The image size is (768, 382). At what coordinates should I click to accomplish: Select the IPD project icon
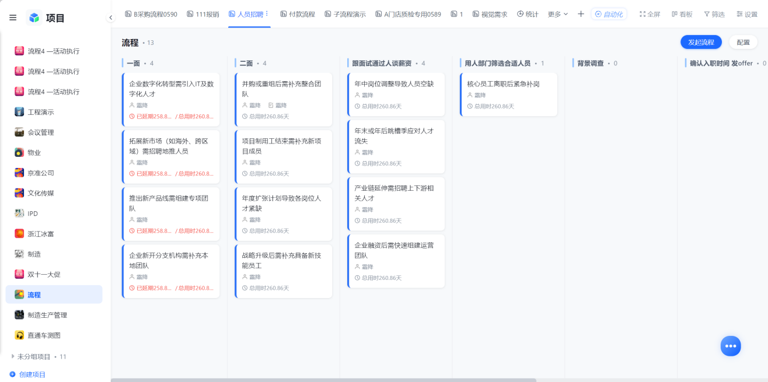(x=19, y=213)
